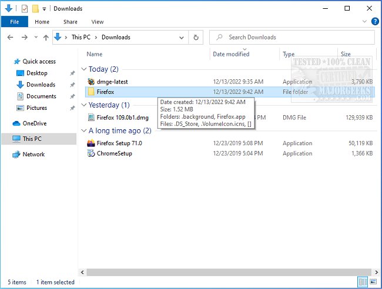Open Pictures in the navigation pane

[x=36, y=108]
